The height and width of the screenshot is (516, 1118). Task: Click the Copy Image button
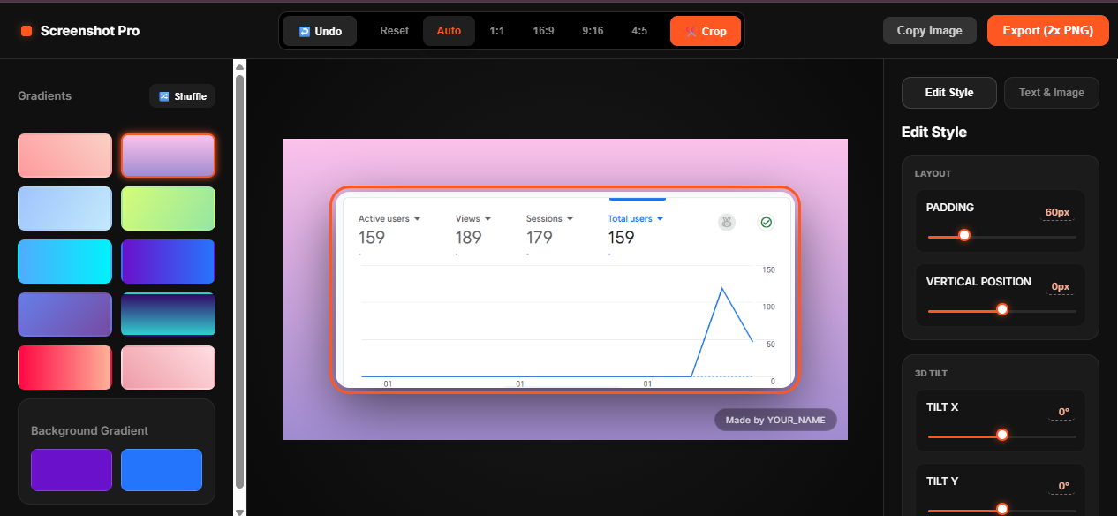(x=930, y=30)
